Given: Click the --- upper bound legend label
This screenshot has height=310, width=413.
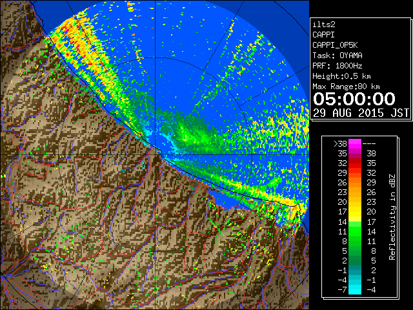Looking at the screenshot, I should (369, 144).
